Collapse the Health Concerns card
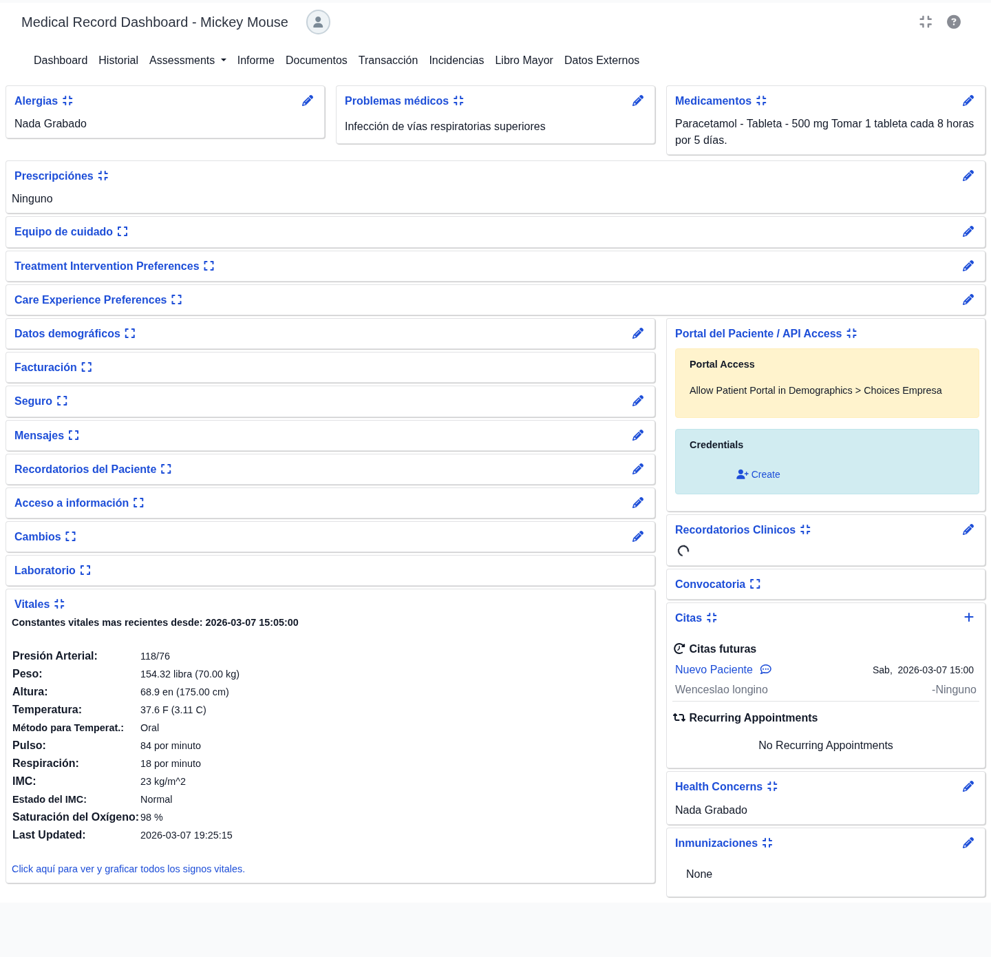The width and height of the screenshot is (991, 957). (x=772, y=787)
